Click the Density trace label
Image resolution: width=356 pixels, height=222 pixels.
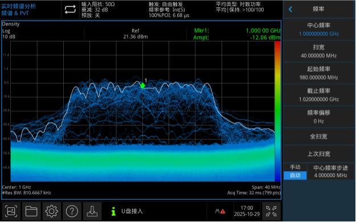(x=11, y=24)
